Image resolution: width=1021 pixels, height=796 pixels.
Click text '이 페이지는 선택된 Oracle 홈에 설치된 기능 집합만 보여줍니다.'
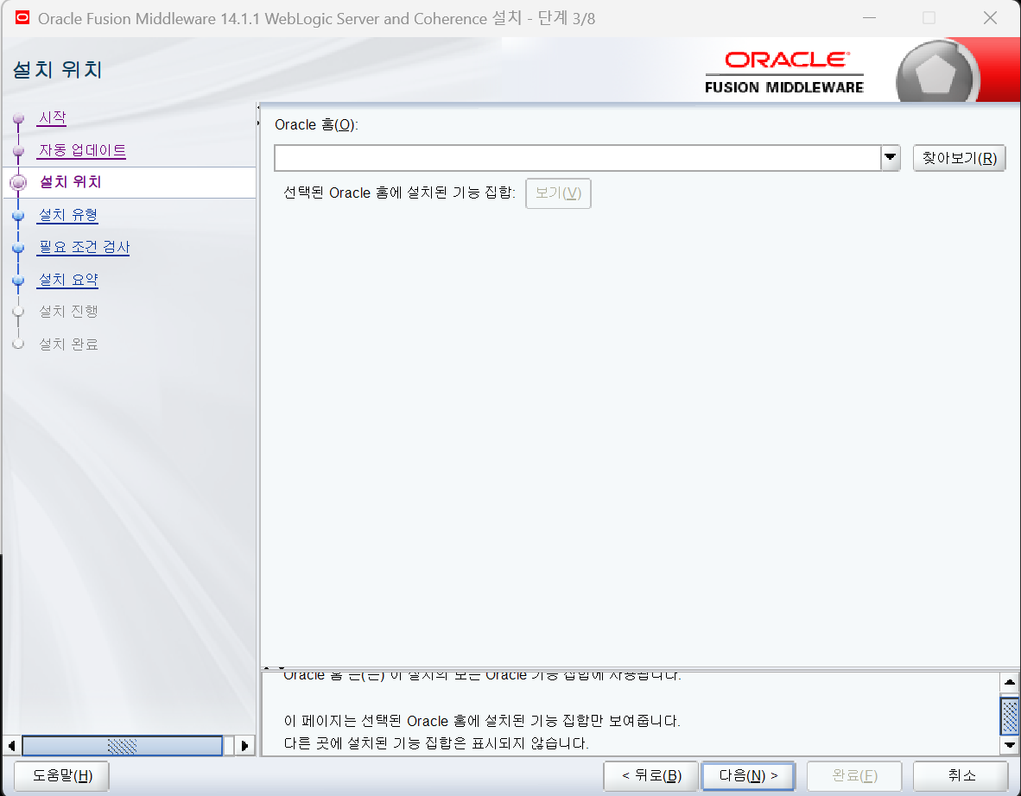point(482,721)
